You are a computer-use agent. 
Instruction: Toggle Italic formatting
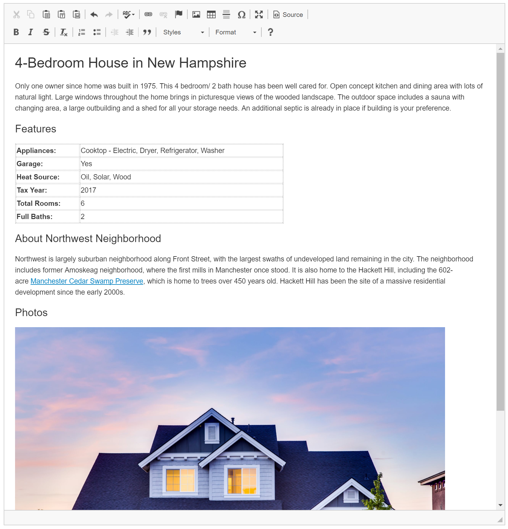(x=31, y=32)
